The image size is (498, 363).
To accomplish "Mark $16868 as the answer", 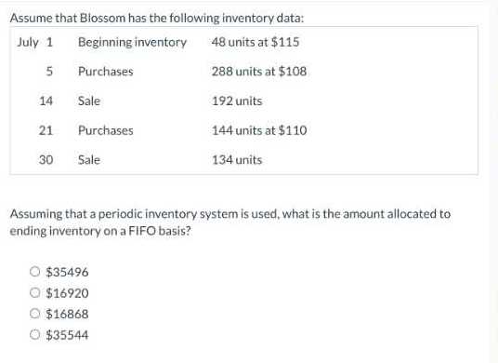I will [x=34, y=314].
